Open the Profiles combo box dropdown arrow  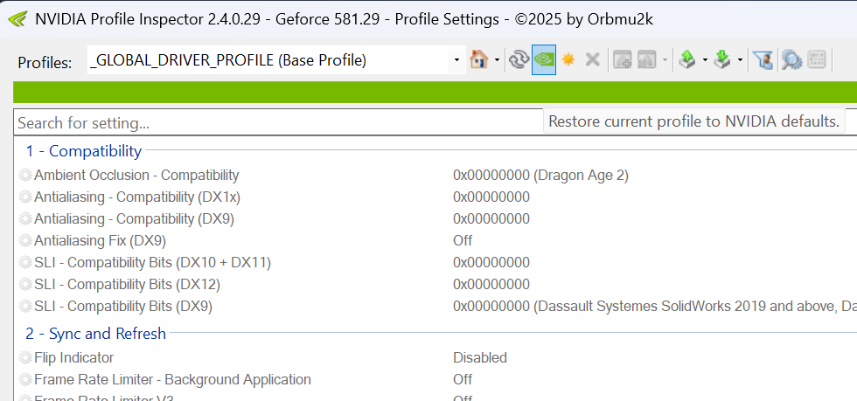point(456,60)
